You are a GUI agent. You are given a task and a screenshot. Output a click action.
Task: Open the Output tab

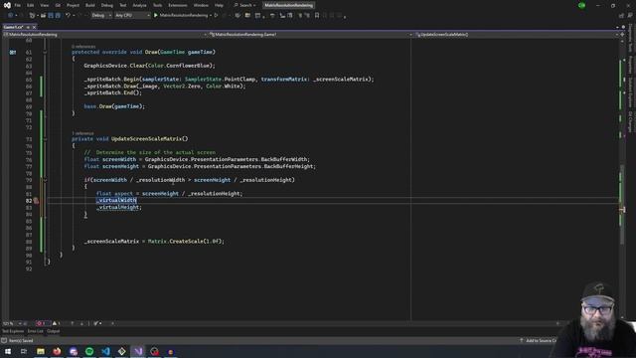[53, 331]
